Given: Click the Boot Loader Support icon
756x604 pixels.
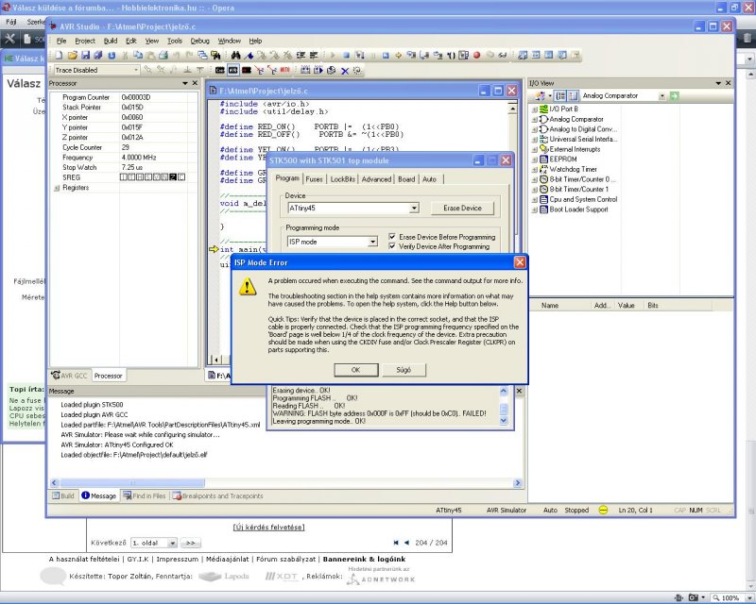Looking at the screenshot, I should click(x=544, y=210).
